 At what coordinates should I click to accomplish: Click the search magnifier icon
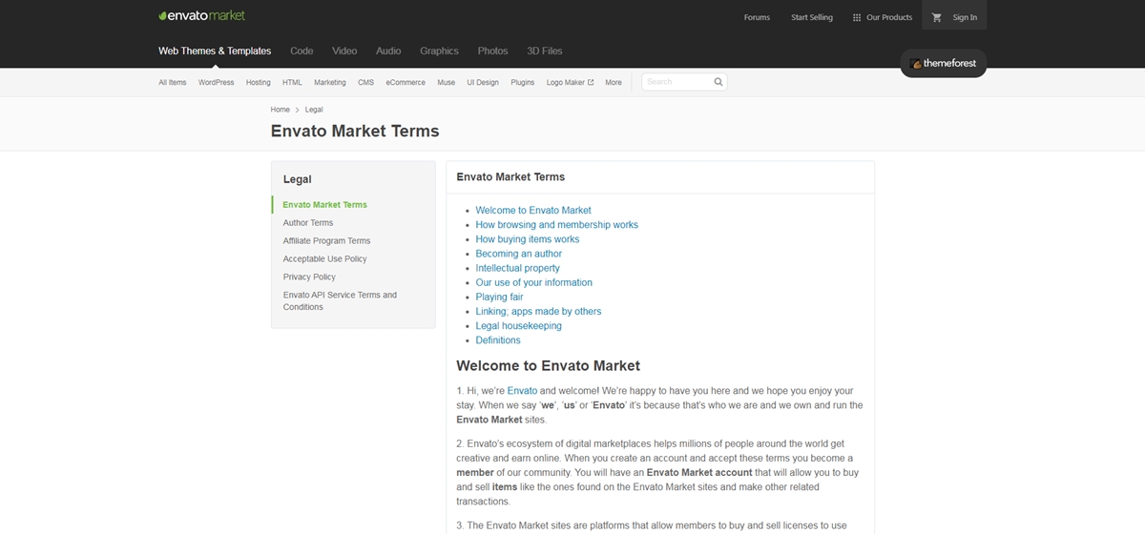coord(718,82)
